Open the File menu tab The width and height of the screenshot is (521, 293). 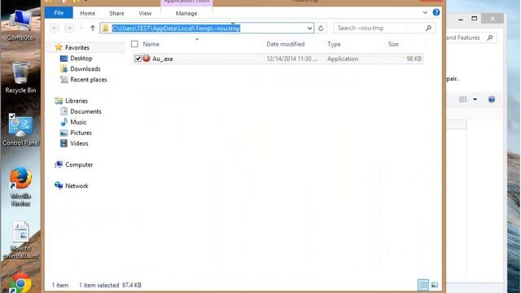click(x=59, y=13)
